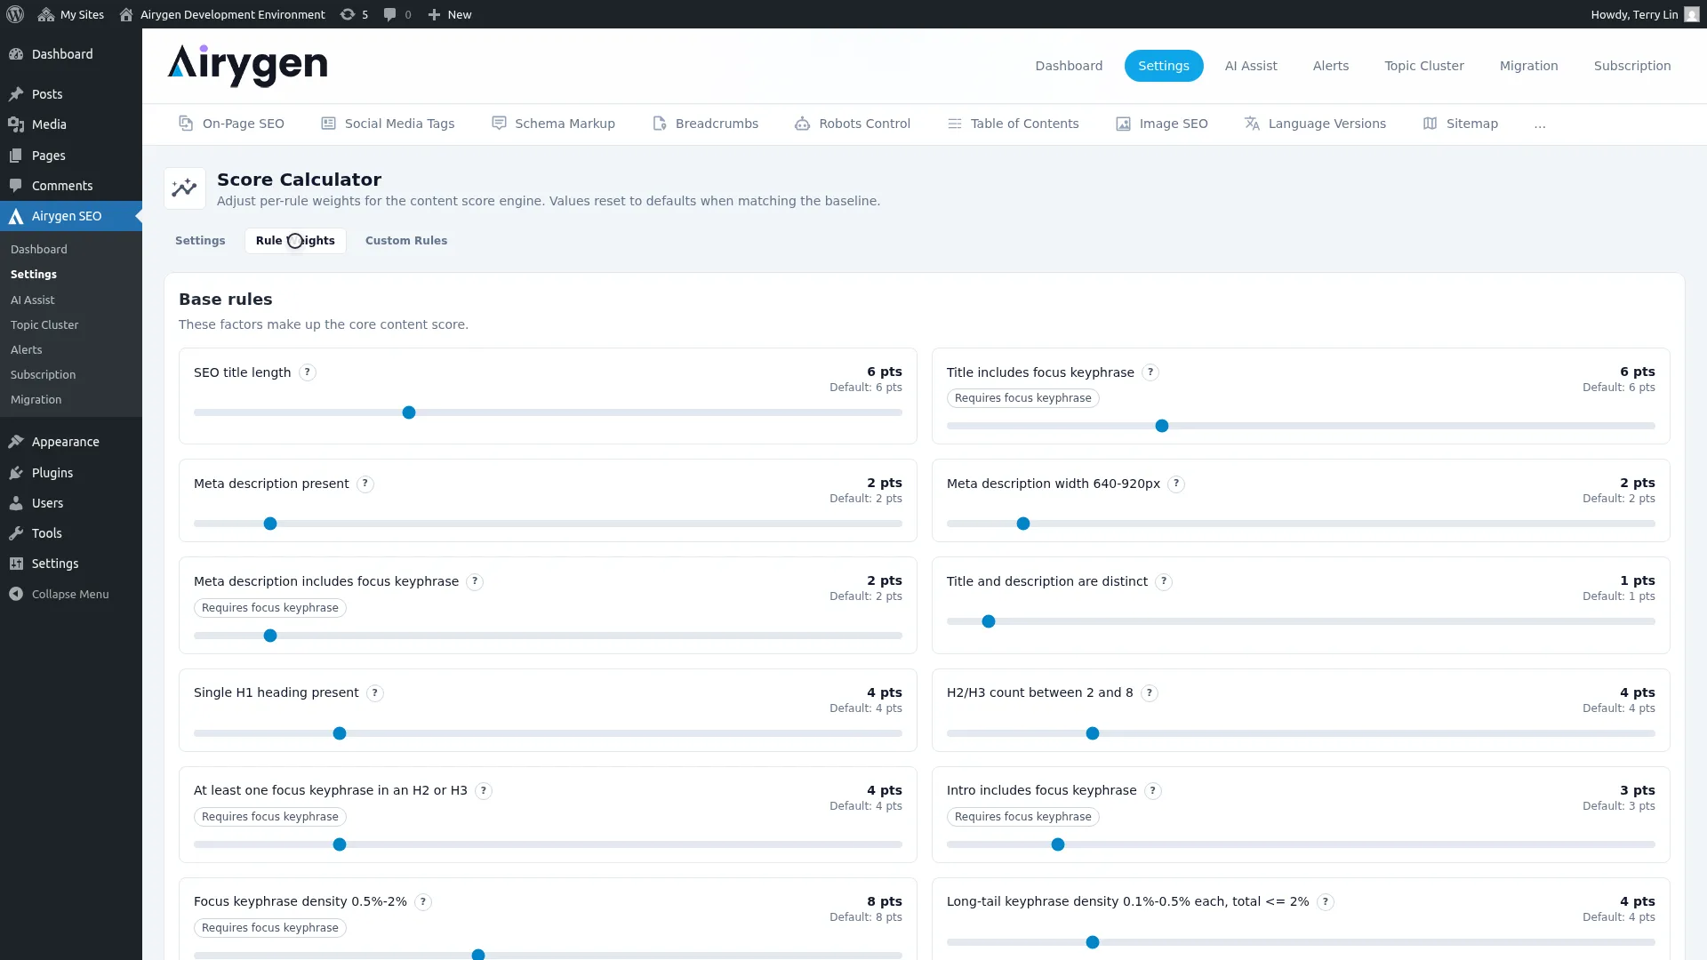Expand more settings tabs via ellipsis
The width and height of the screenshot is (1707, 960).
[x=1540, y=124]
